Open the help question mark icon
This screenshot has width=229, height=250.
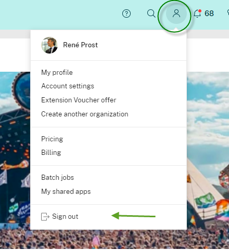point(126,14)
